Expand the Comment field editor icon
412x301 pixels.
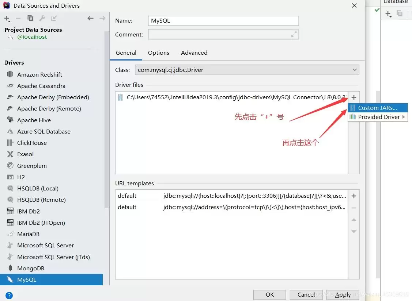click(294, 34)
